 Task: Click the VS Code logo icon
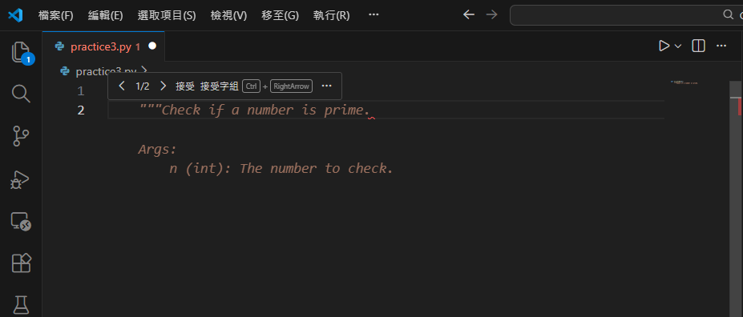click(x=15, y=15)
